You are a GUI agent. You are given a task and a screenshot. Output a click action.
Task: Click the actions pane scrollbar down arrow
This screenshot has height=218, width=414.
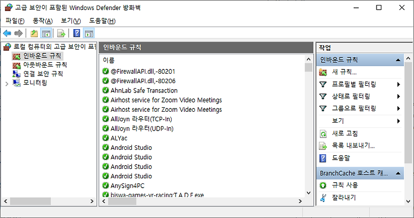pyautogui.click(x=408, y=201)
